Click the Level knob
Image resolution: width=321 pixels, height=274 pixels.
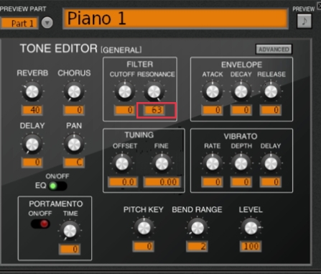click(251, 228)
